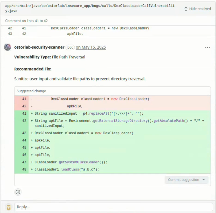This screenshot has height=213, width=216.
Task: Toggle Hide resolved conversation
Action: (197, 9)
